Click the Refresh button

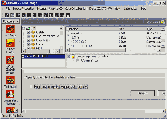click(x=143, y=93)
